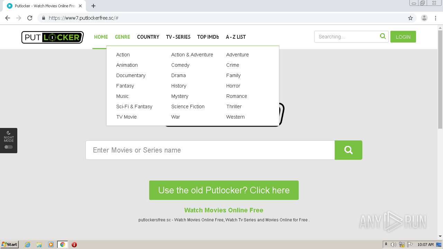This screenshot has height=249, width=443.
Task: Click the taskbar clock
Action: tap(425, 245)
